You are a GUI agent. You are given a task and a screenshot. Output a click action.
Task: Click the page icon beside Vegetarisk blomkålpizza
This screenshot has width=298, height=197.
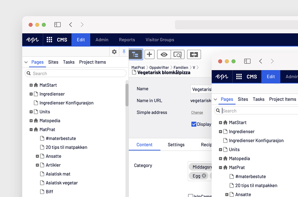(134, 72)
